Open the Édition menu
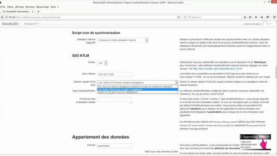 [10, 7]
